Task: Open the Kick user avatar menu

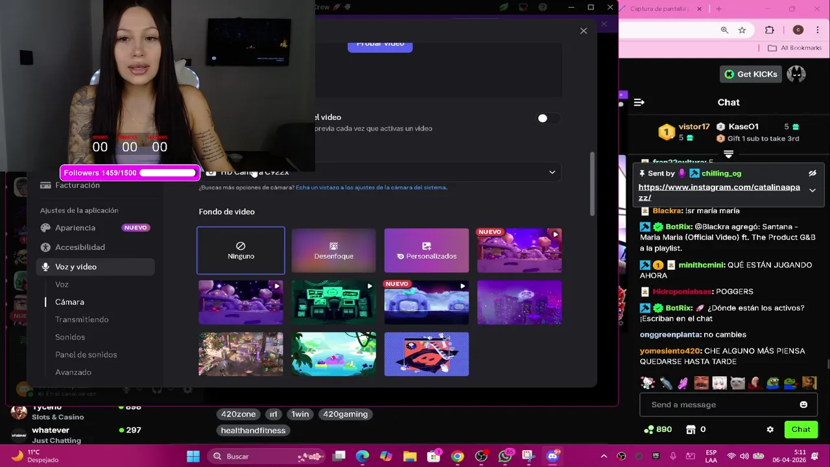Action: [796, 74]
